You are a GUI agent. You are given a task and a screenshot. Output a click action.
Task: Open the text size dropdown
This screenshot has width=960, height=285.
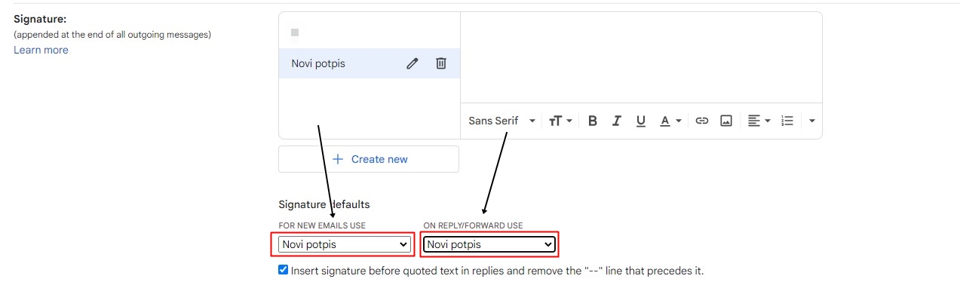tap(560, 121)
